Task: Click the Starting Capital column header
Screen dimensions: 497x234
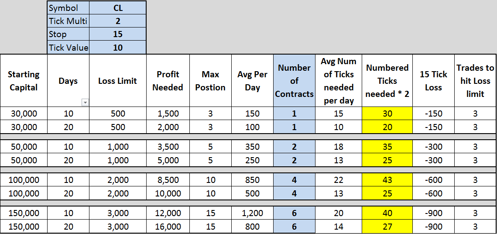Action: tap(24, 80)
